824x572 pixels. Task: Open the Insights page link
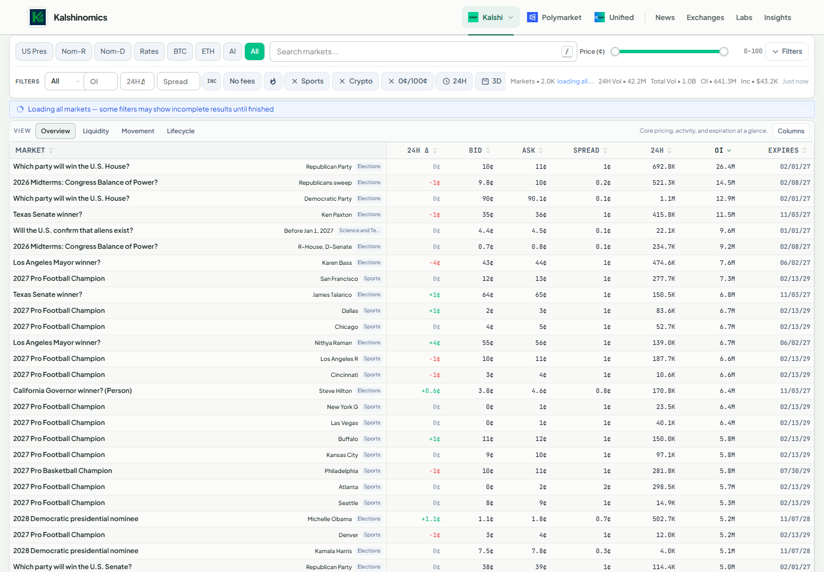(778, 17)
